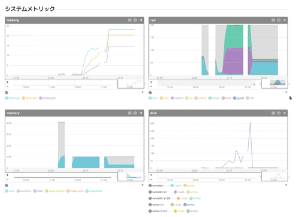
Task: Toggle cpu user series visibility
Action: pyautogui.click(x=153, y=98)
